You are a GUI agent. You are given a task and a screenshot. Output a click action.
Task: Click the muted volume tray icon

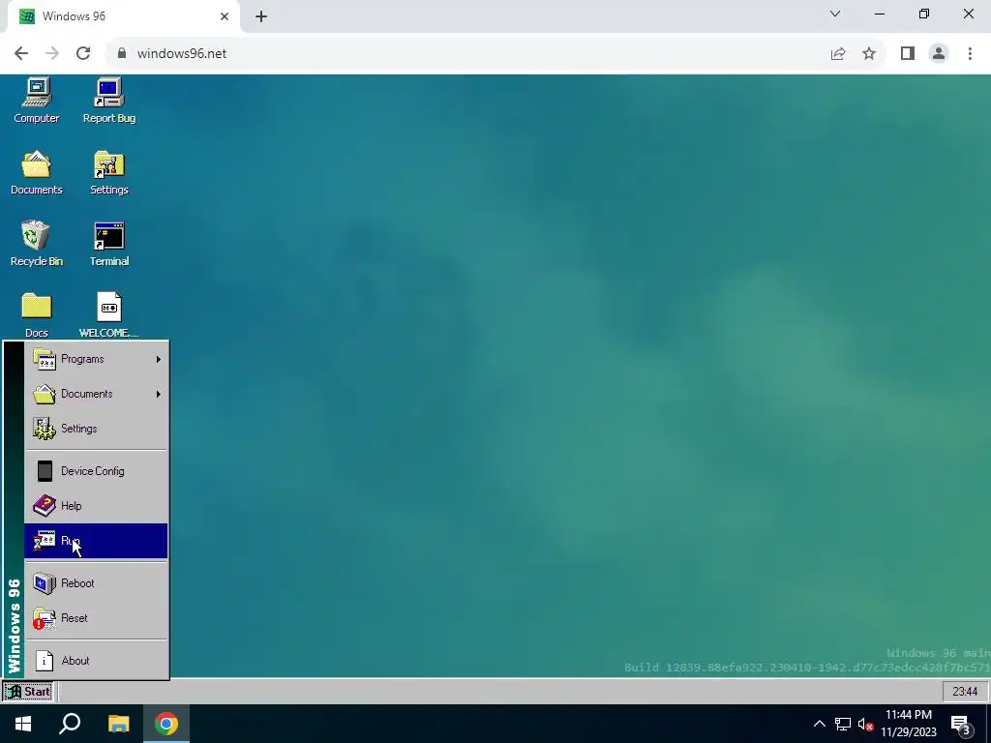click(866, 724)
